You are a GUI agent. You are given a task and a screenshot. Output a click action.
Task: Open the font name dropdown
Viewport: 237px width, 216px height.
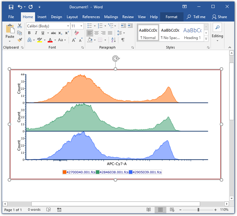68,26
